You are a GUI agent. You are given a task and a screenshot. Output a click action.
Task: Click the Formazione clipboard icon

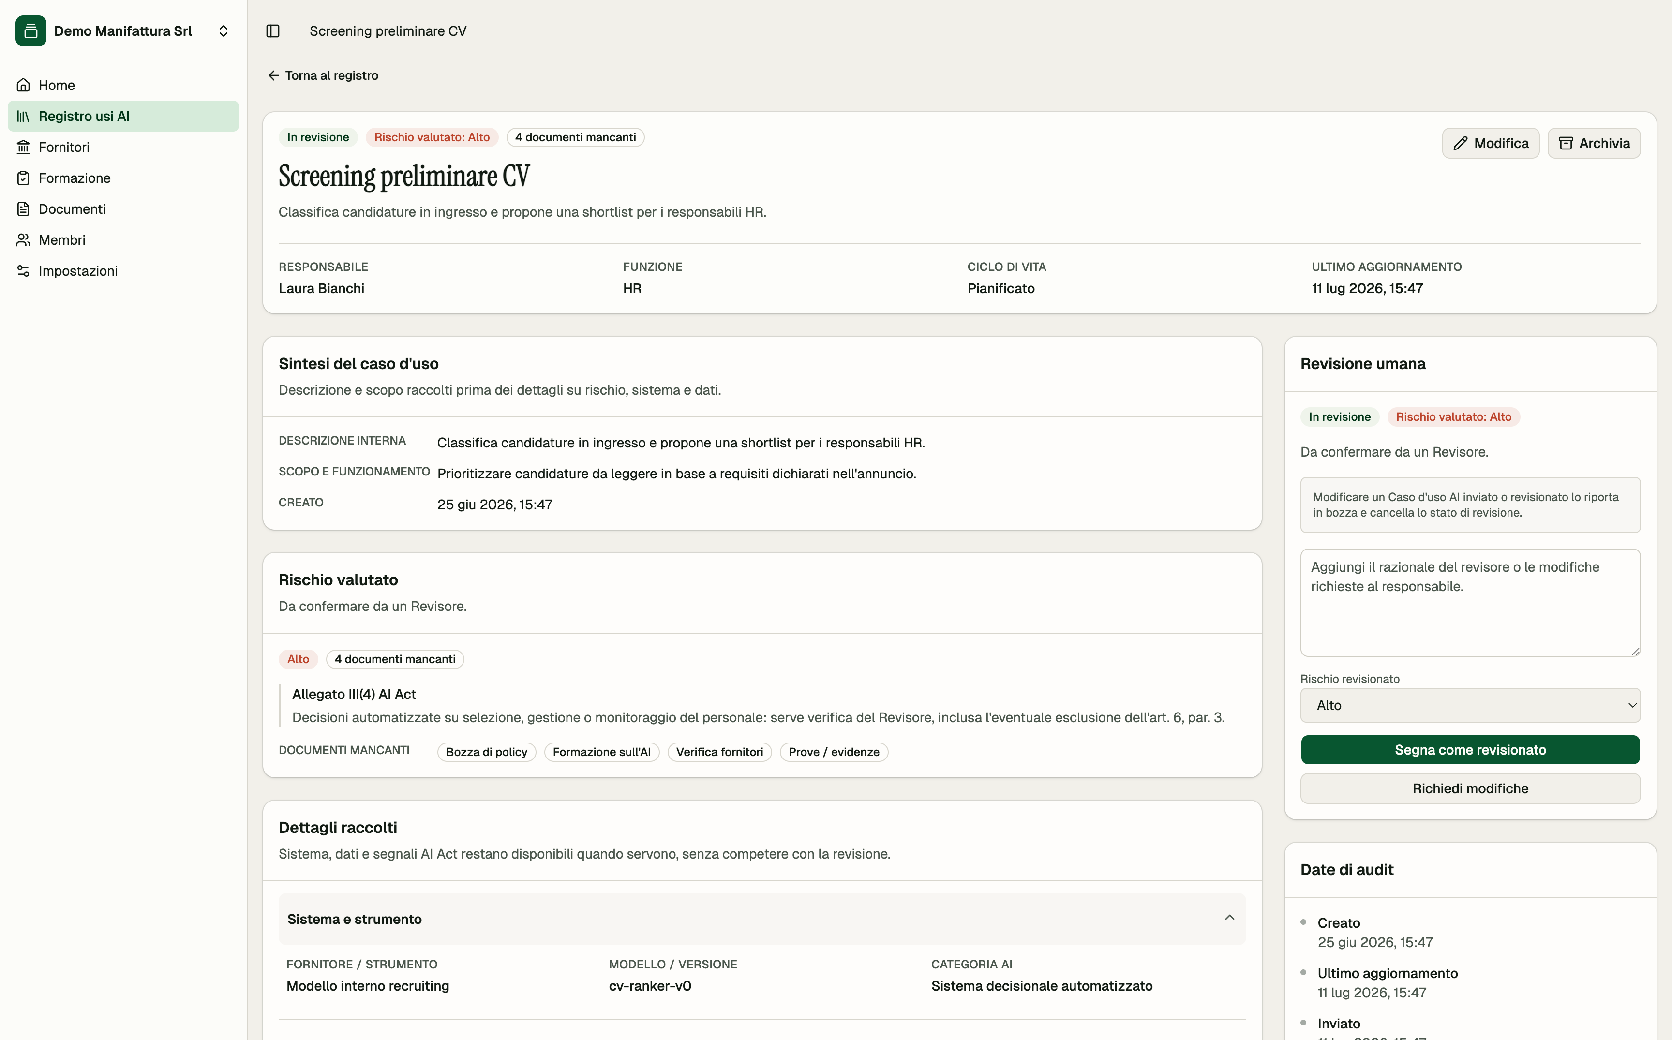click(23, 178)
